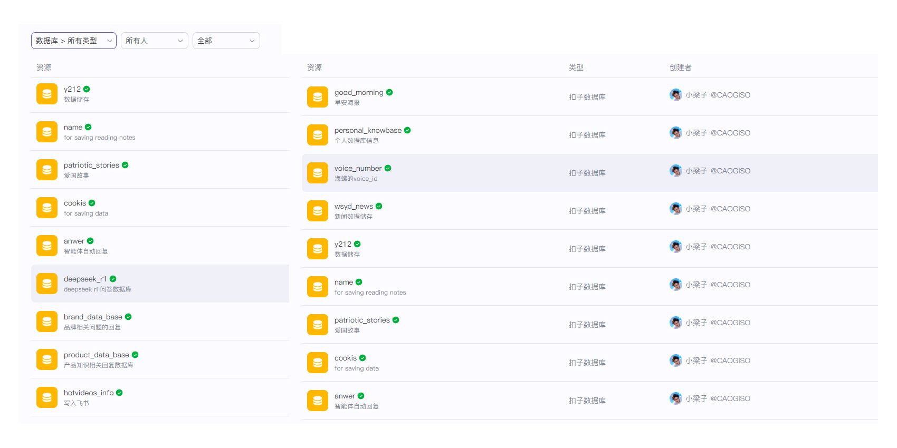
Task: Expand the 所有人 creator filter dropdown
Action: [x=154, y=41]
